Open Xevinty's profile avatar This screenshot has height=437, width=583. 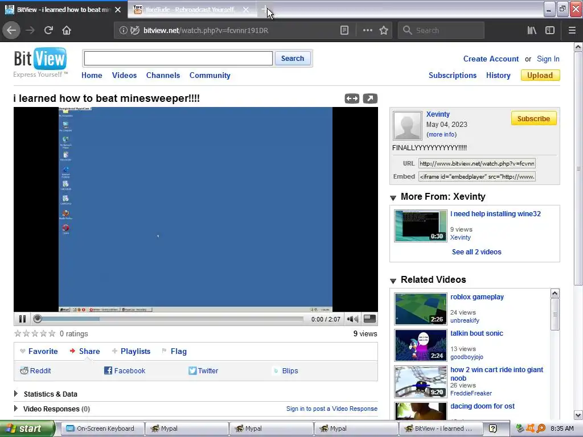408,126
